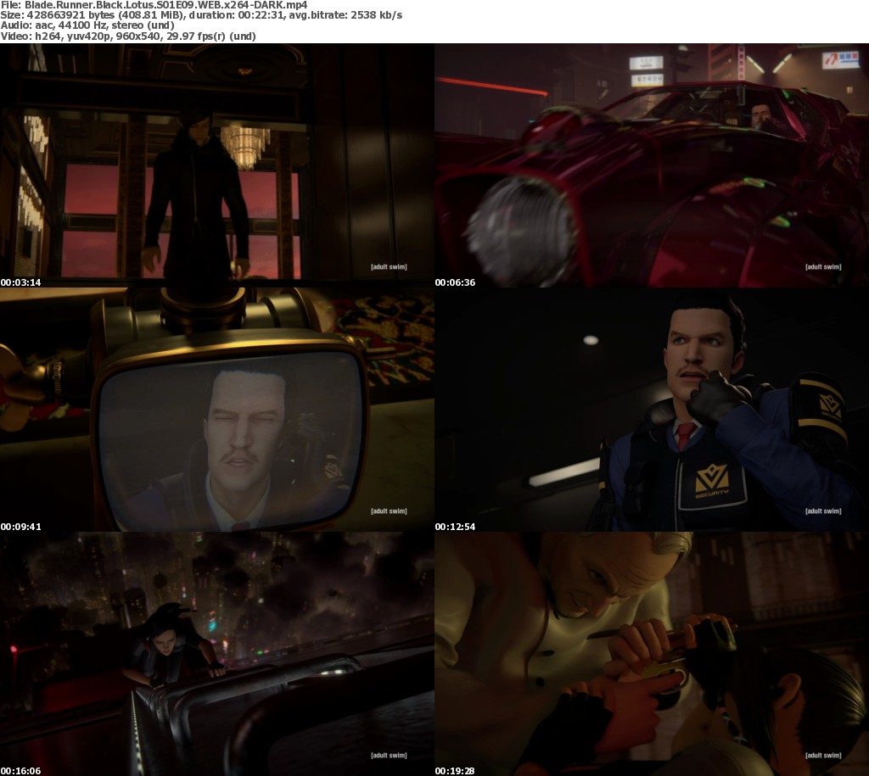Select the Size and duration info line
869x776 pixels.
[202, 16]
